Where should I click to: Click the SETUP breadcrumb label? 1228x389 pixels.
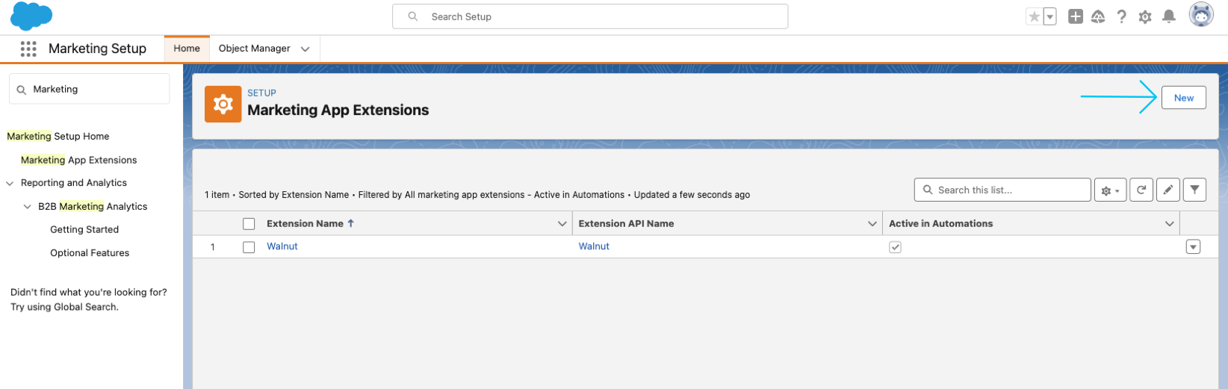(x=261, y=93)
